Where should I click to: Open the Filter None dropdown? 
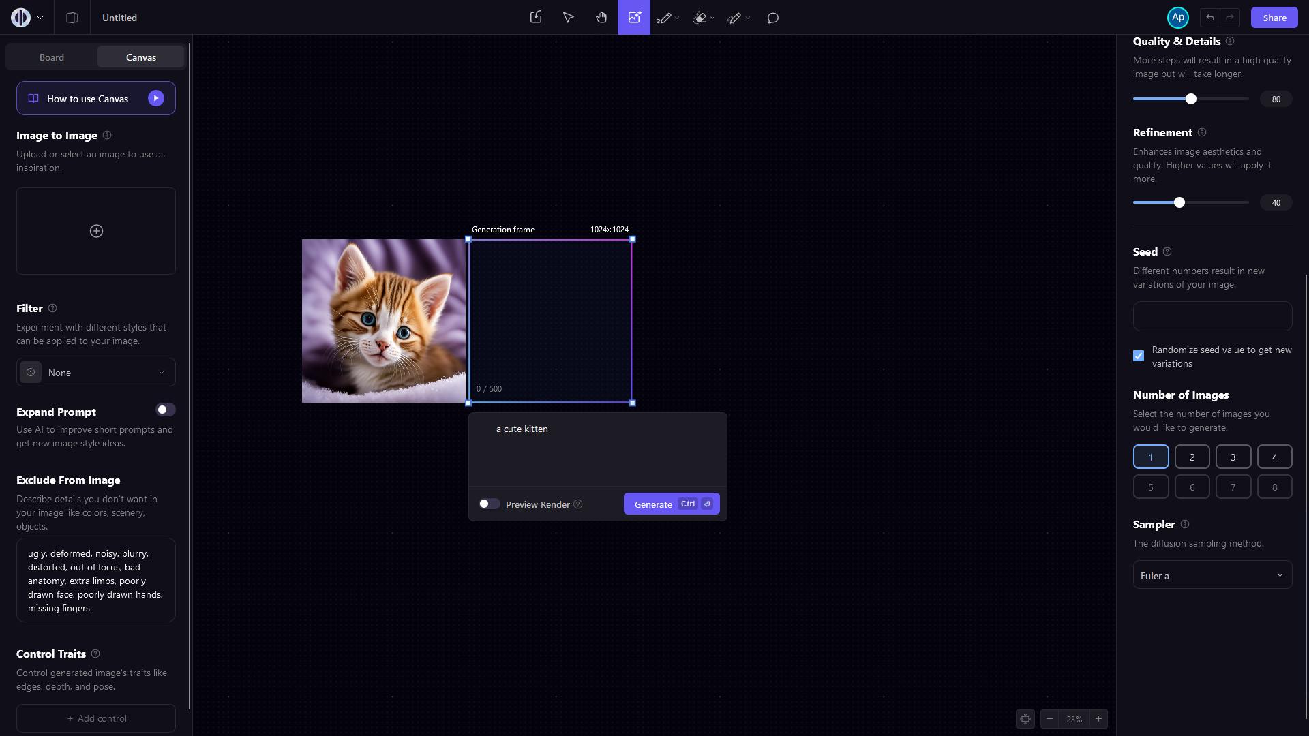(96, 373)
